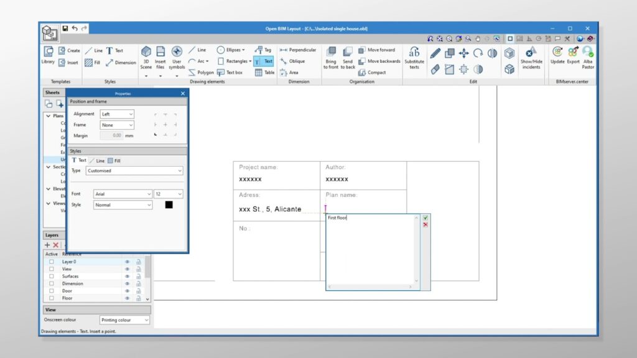Viewport: 637px width, 358px height.
Task: Click the Export button
Action: [x=573, y=55]
